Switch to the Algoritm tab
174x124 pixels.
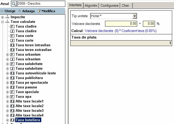click(x=91, y=5)
